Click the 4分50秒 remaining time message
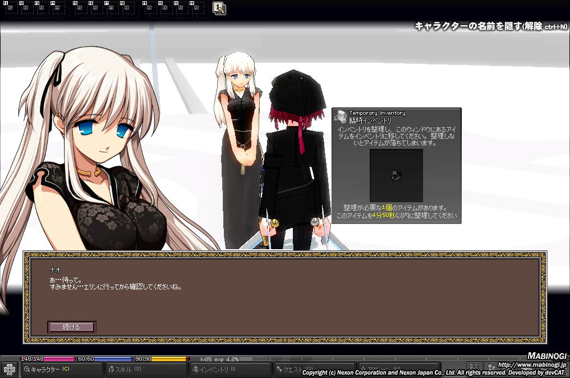Screen dimensions: 570x378 [x=397, y=216]
